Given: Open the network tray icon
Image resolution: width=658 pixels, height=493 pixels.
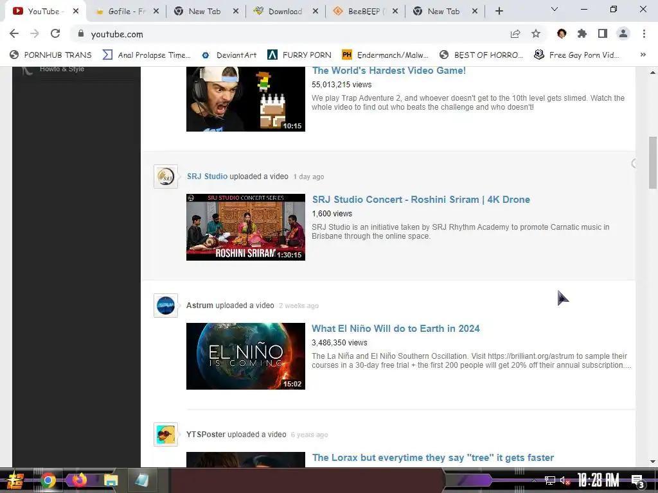Looking at the screenshot, I should point(550,480).
